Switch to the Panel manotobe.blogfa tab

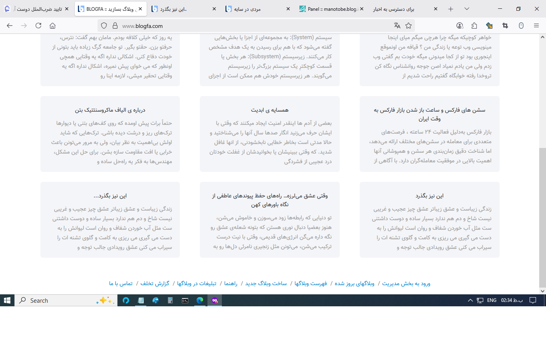[x=332, y=9]
